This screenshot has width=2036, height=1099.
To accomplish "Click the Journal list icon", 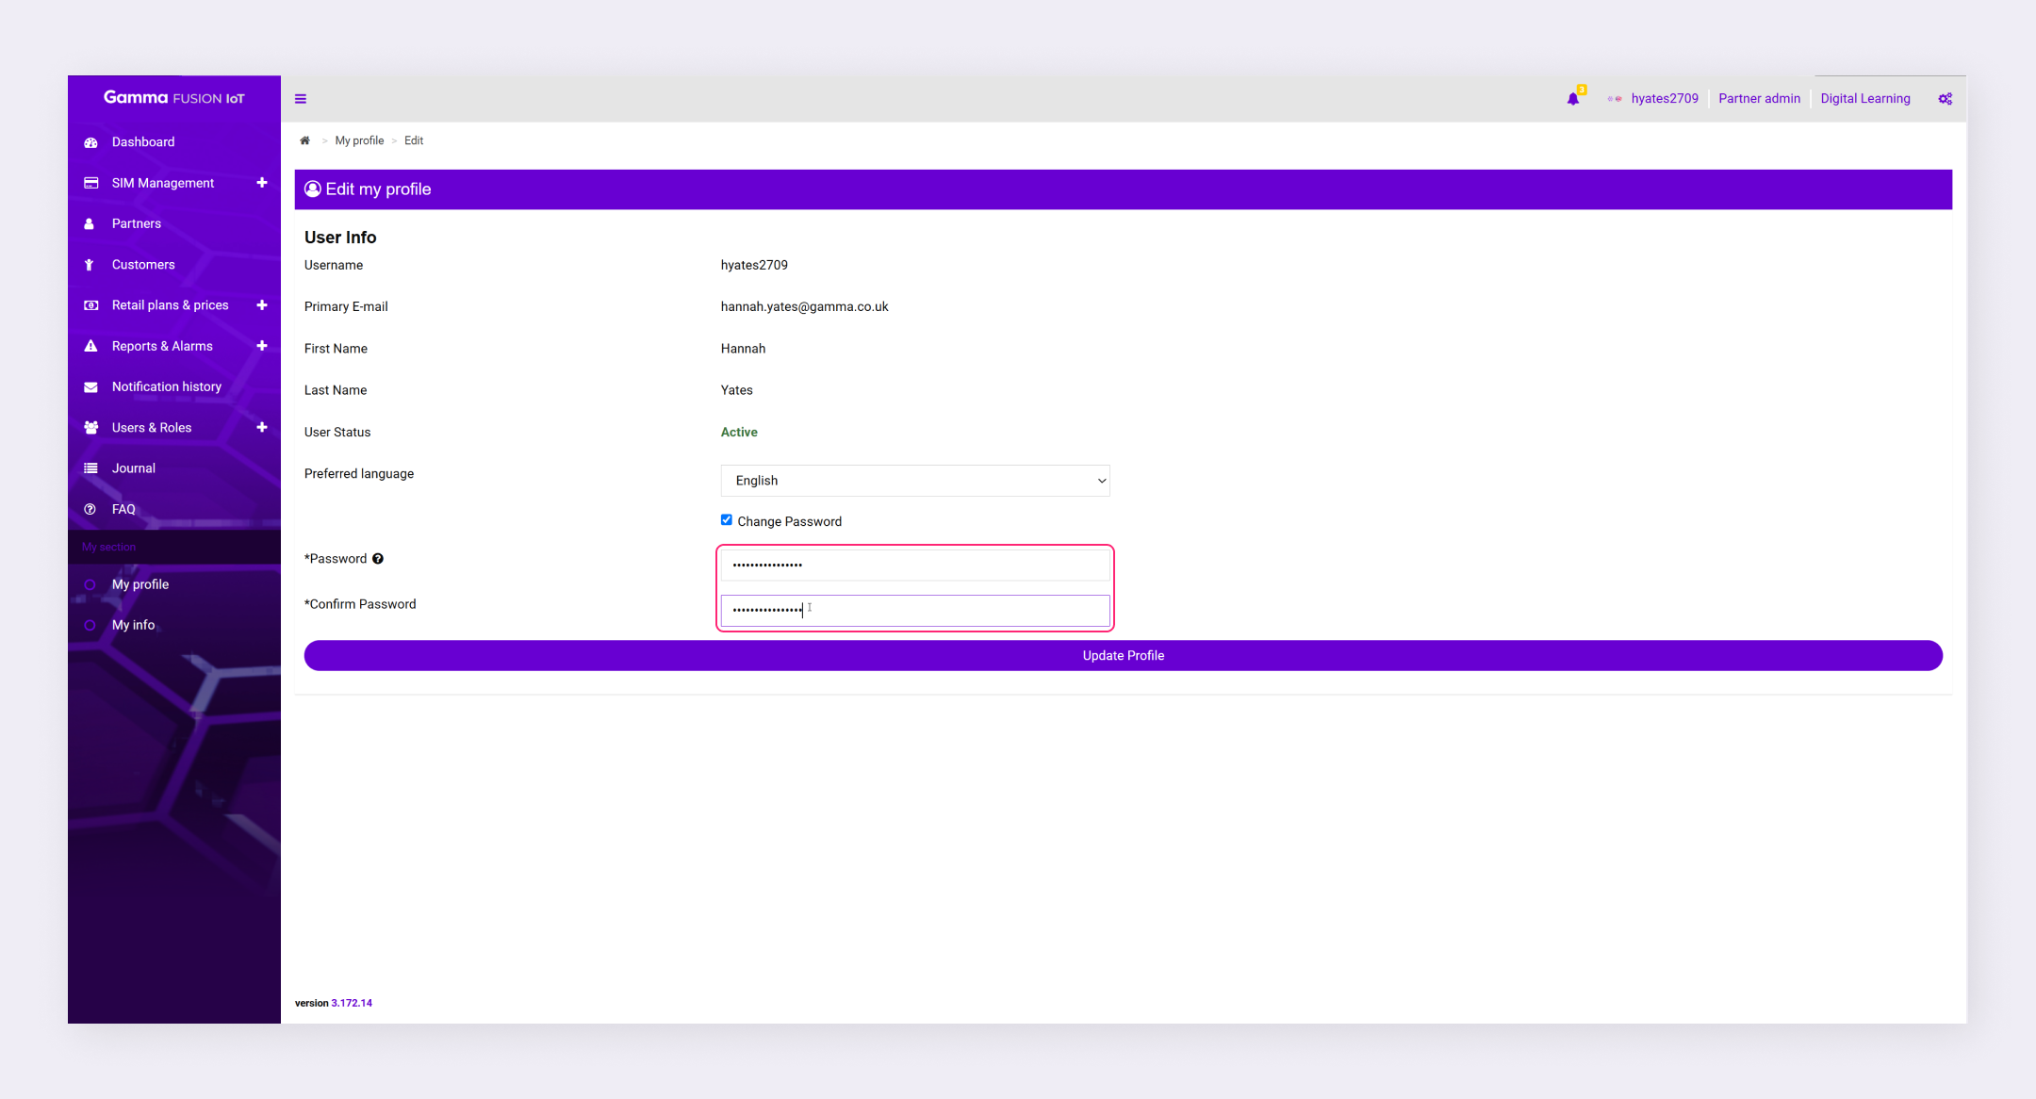I will coord(91,468).
